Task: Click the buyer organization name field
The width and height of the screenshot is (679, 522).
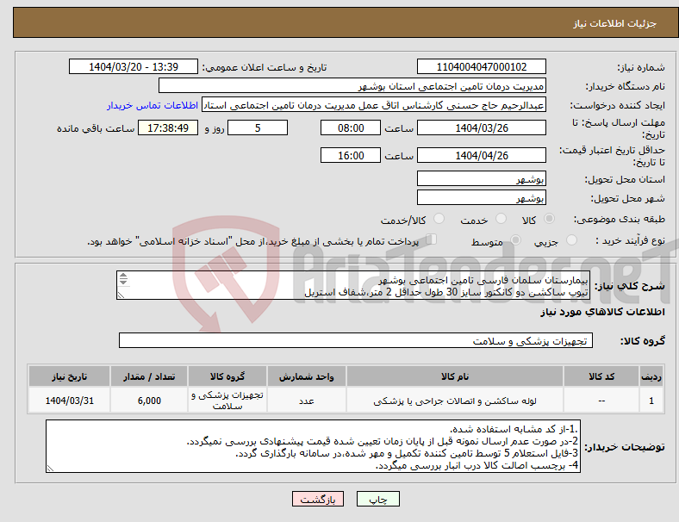Action: [x=352, y=85]
